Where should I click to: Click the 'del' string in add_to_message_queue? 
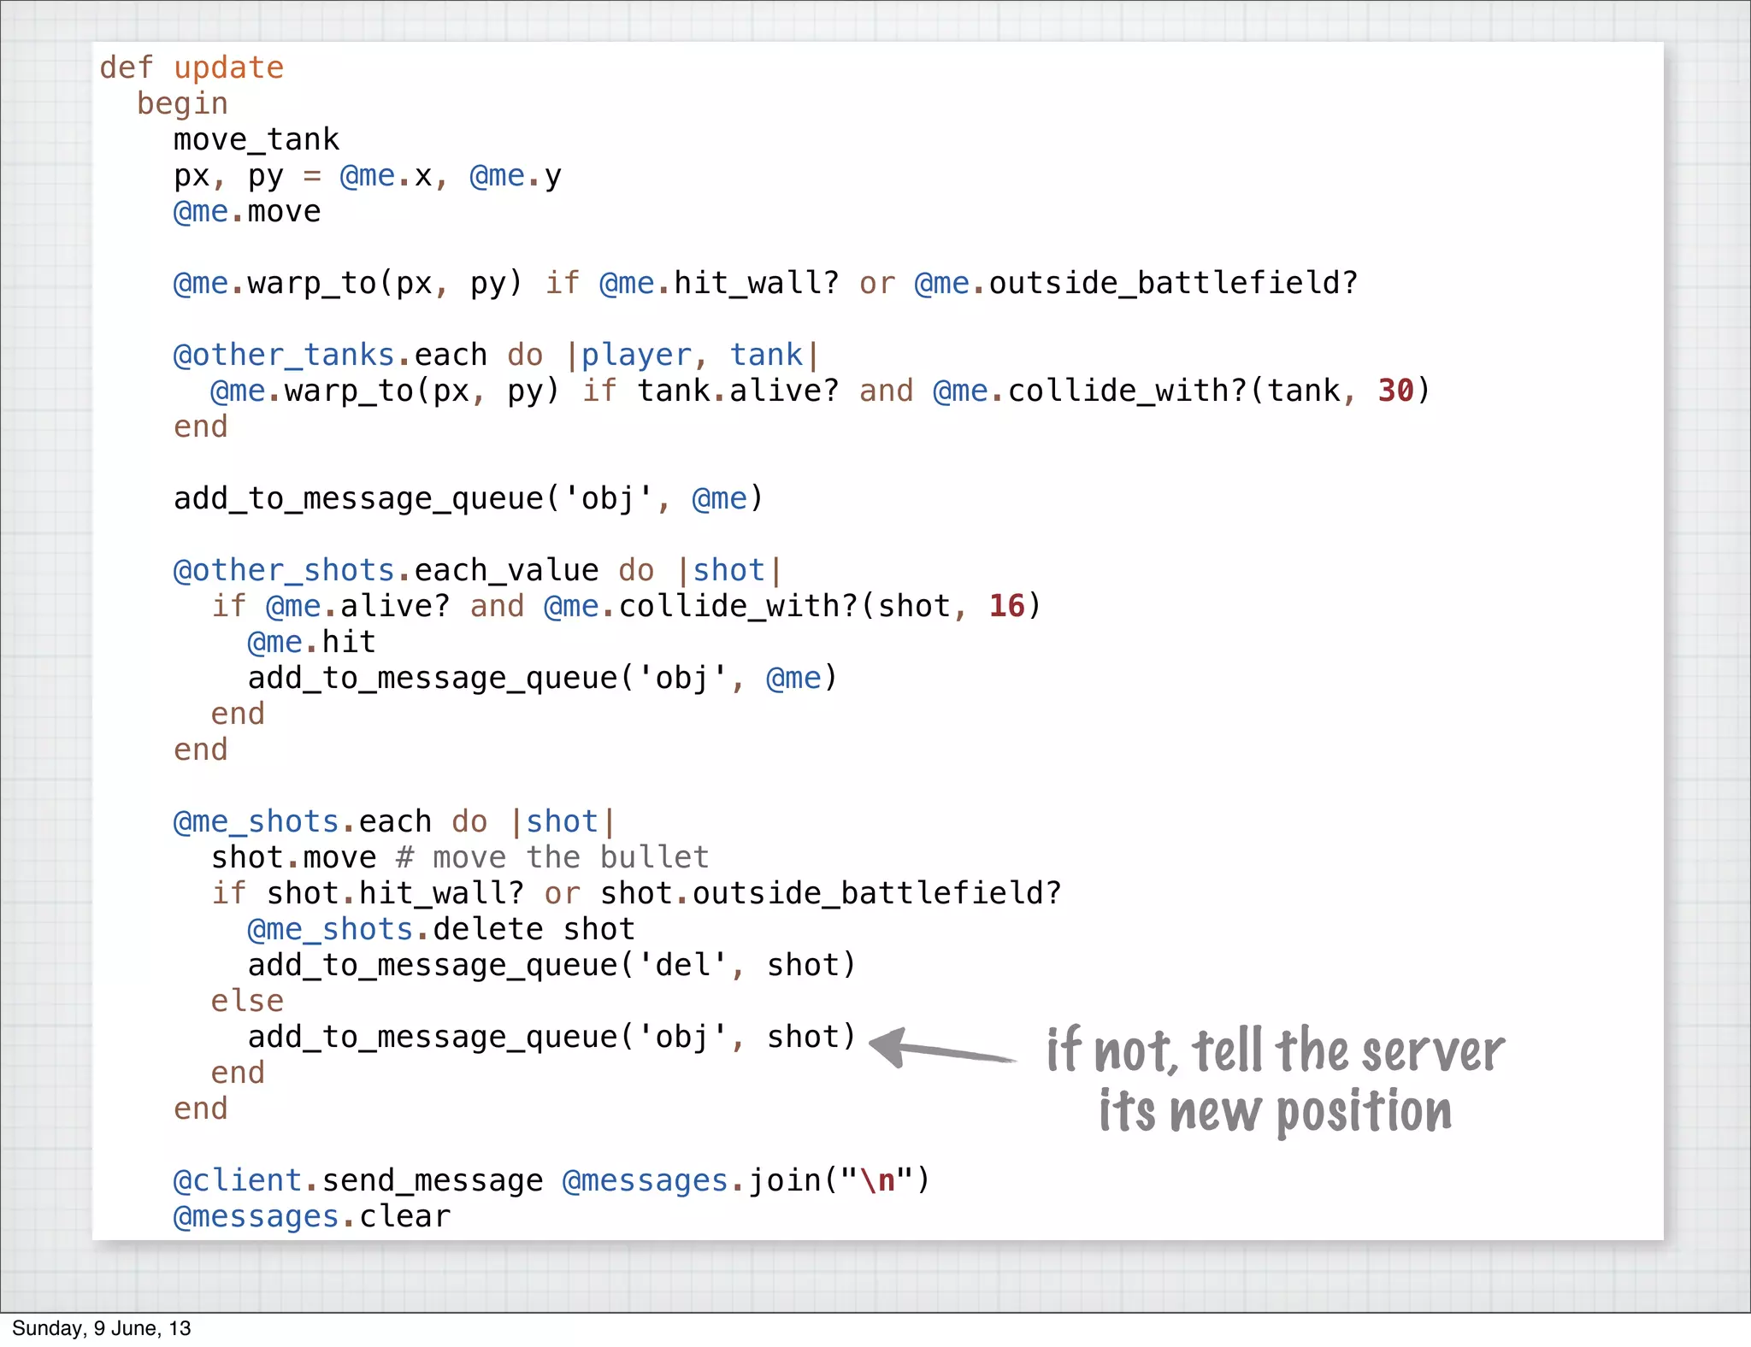click(x=683, y=965)
